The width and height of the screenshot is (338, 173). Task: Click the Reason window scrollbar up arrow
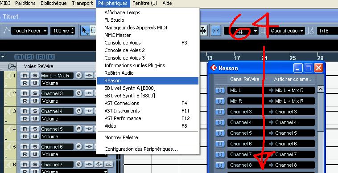point(321,89)
